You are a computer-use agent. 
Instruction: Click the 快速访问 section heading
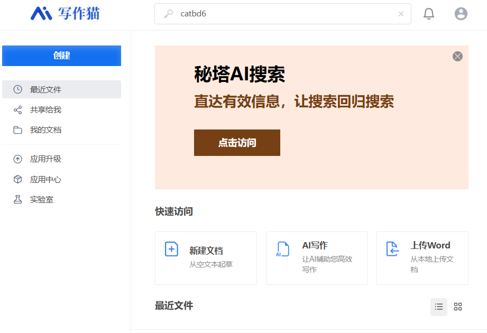174,211
